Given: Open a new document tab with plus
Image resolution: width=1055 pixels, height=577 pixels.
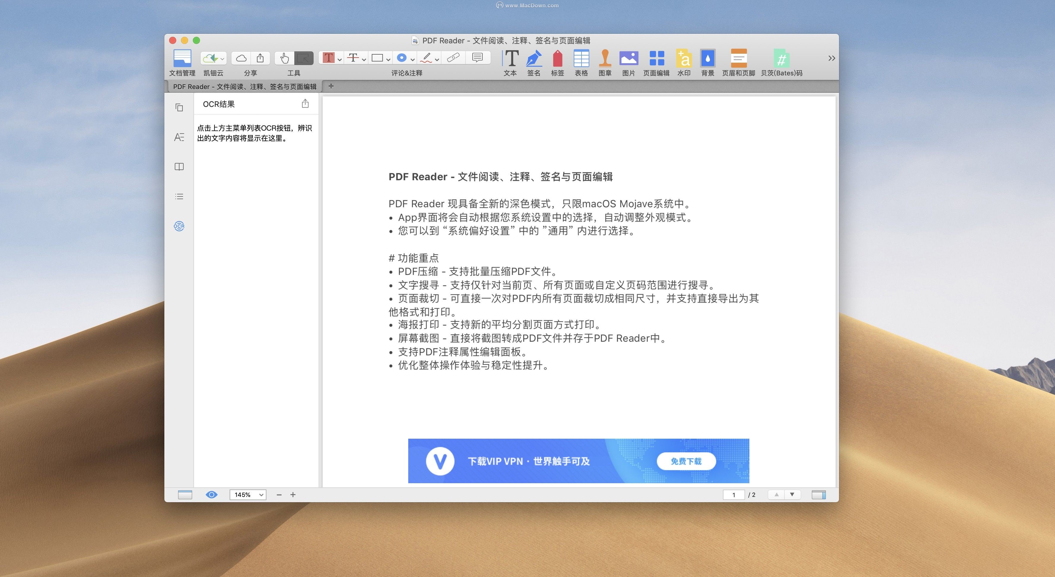Looking at the screenshot, I should click(x=331, y=86).
